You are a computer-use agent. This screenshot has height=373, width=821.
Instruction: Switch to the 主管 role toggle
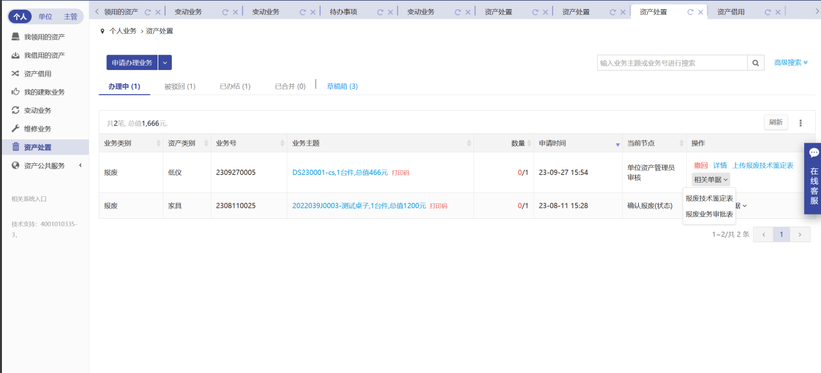pos(70,17)
